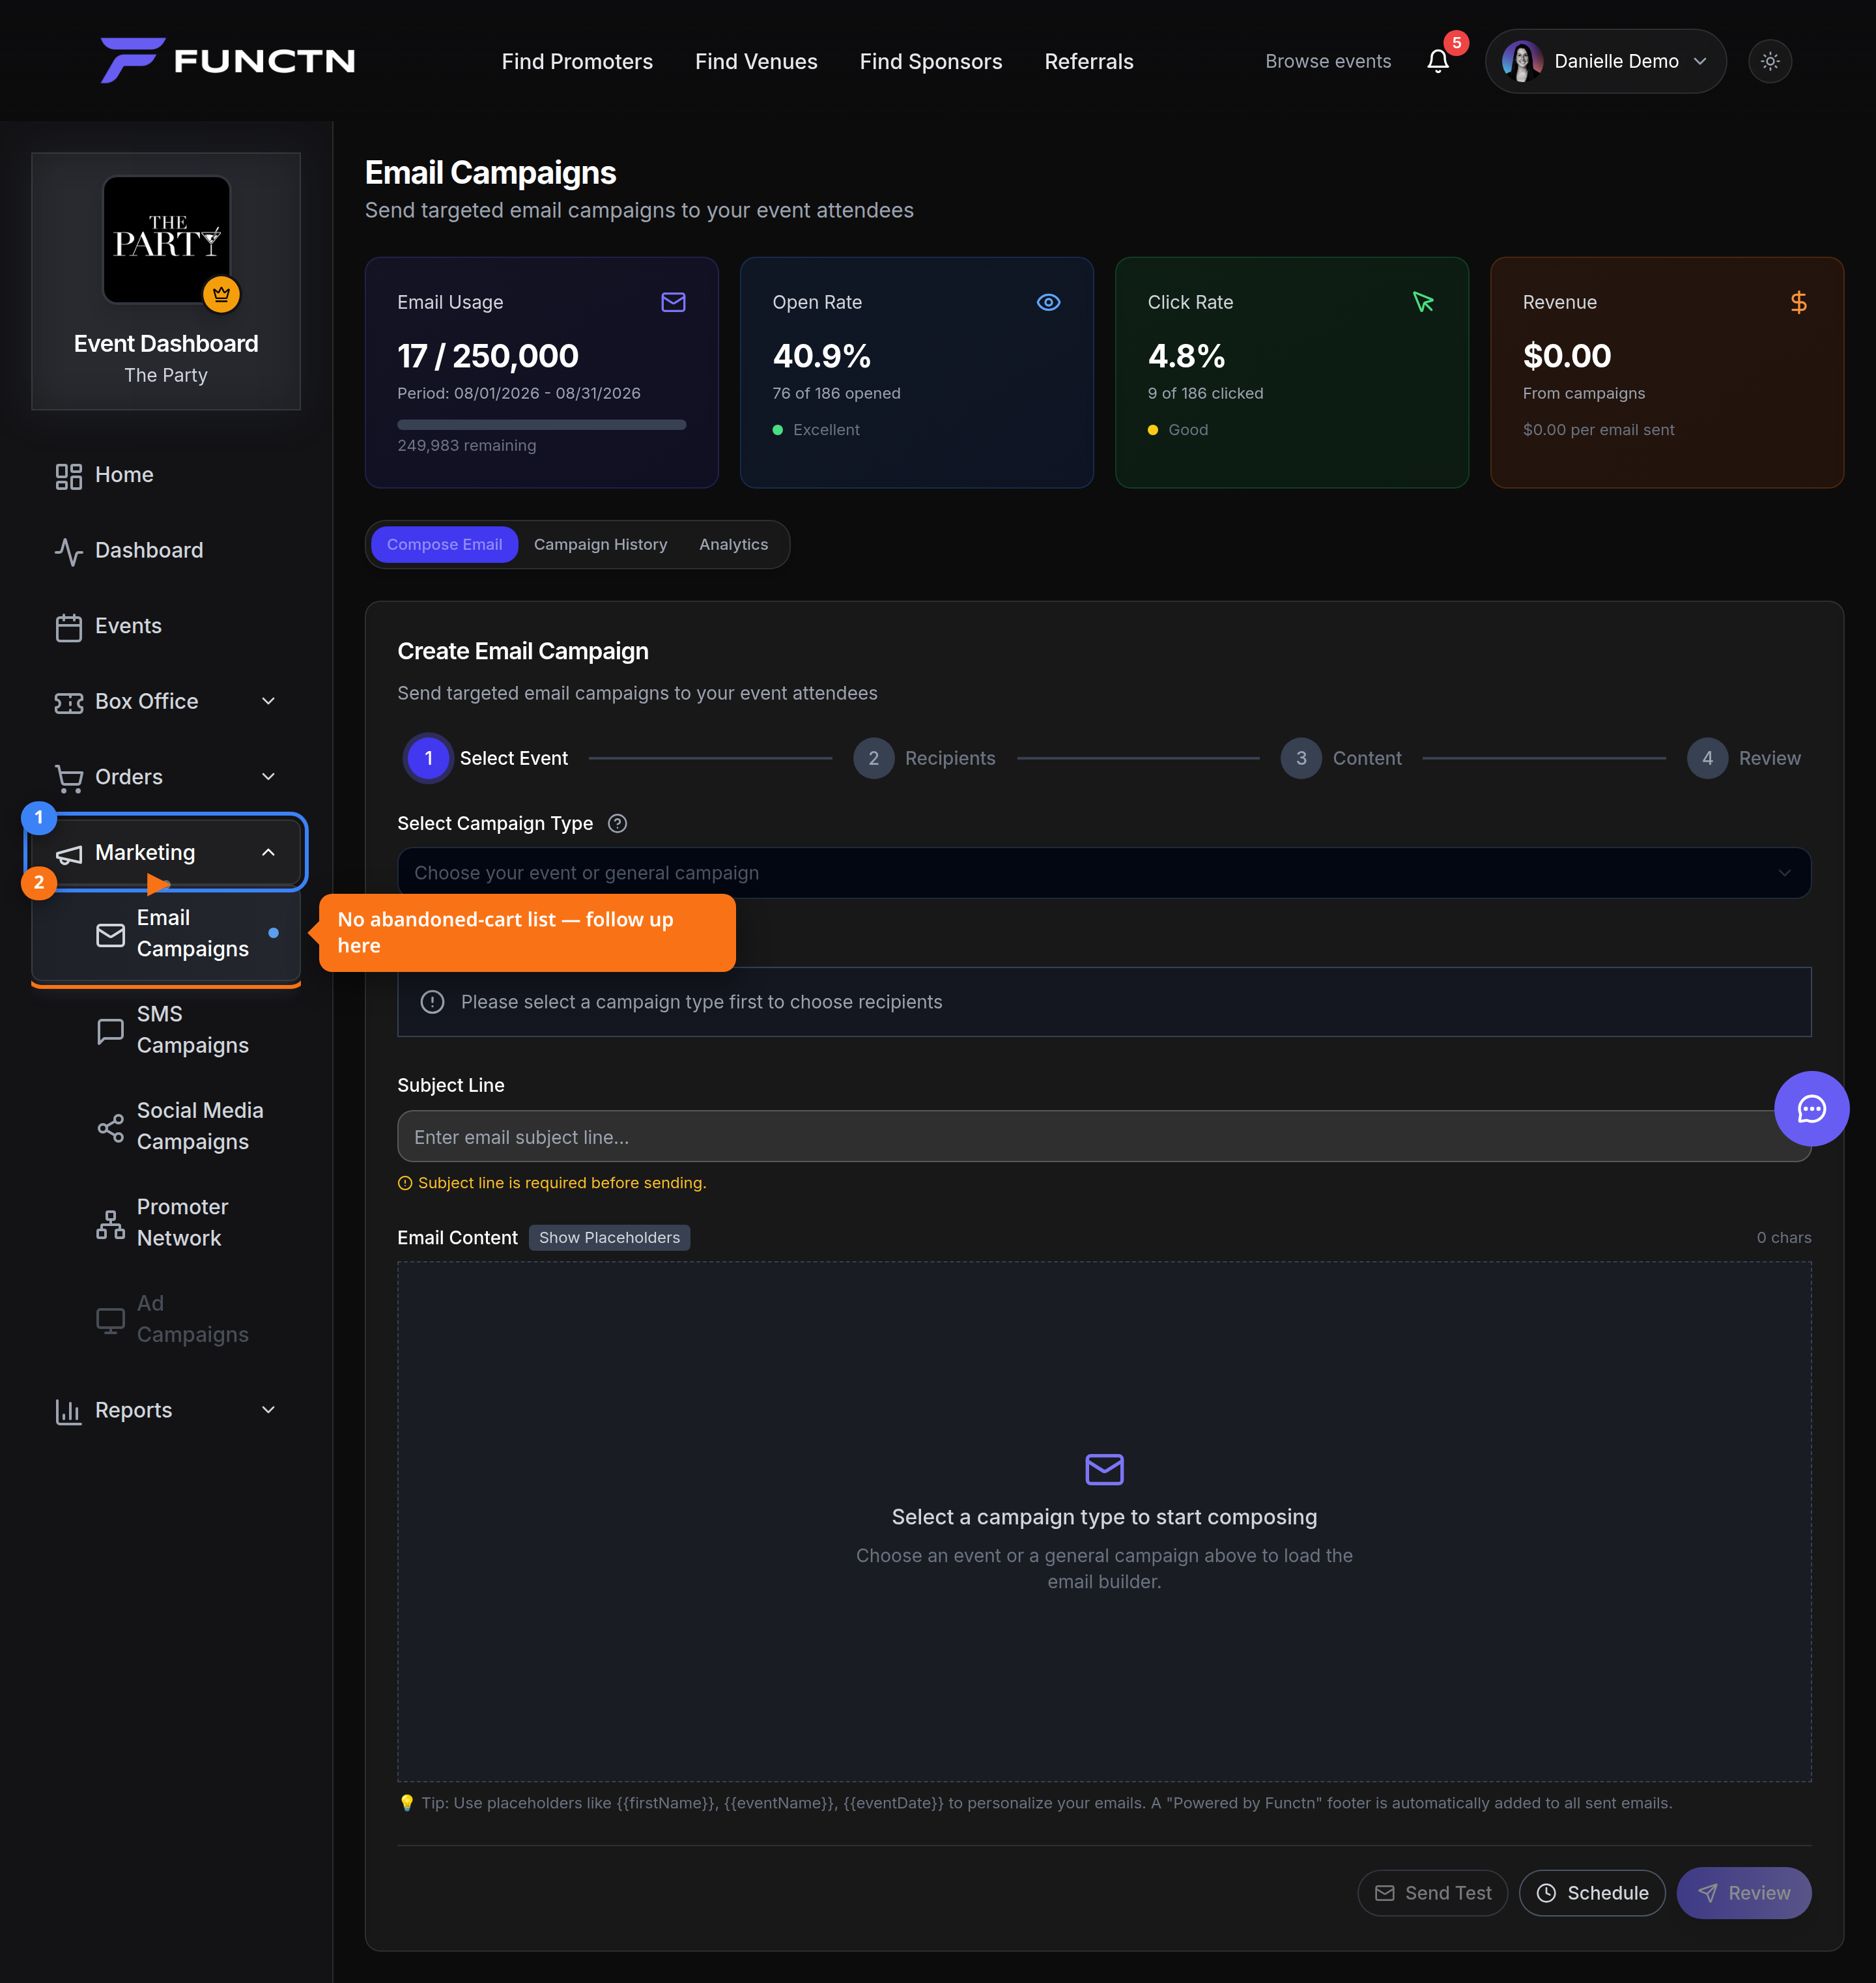1876x1983 pixels.
Task: Click the Box Office ticket icon
Action: [x=69, y=703]
